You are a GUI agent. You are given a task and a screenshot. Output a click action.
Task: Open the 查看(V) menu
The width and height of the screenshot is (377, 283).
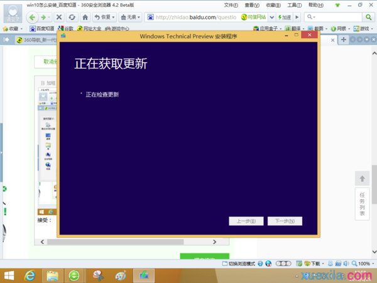coord(252,5)
